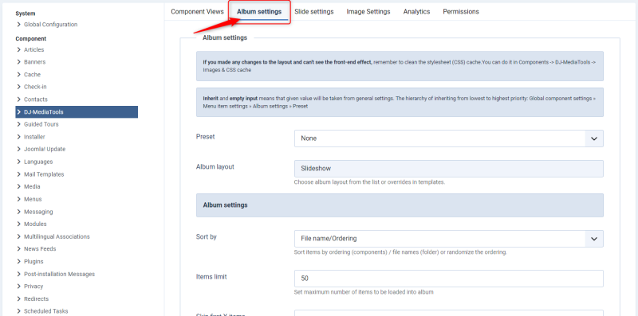The image size is (638, 316).
Task: Select Plugins in the sidebar
Action: (x=33, y=262)
